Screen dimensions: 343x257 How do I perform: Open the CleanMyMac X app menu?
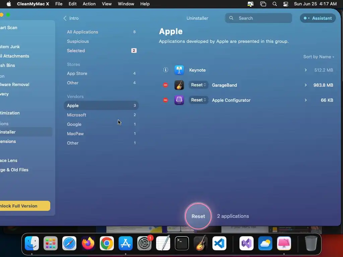[x=33, y=4]
